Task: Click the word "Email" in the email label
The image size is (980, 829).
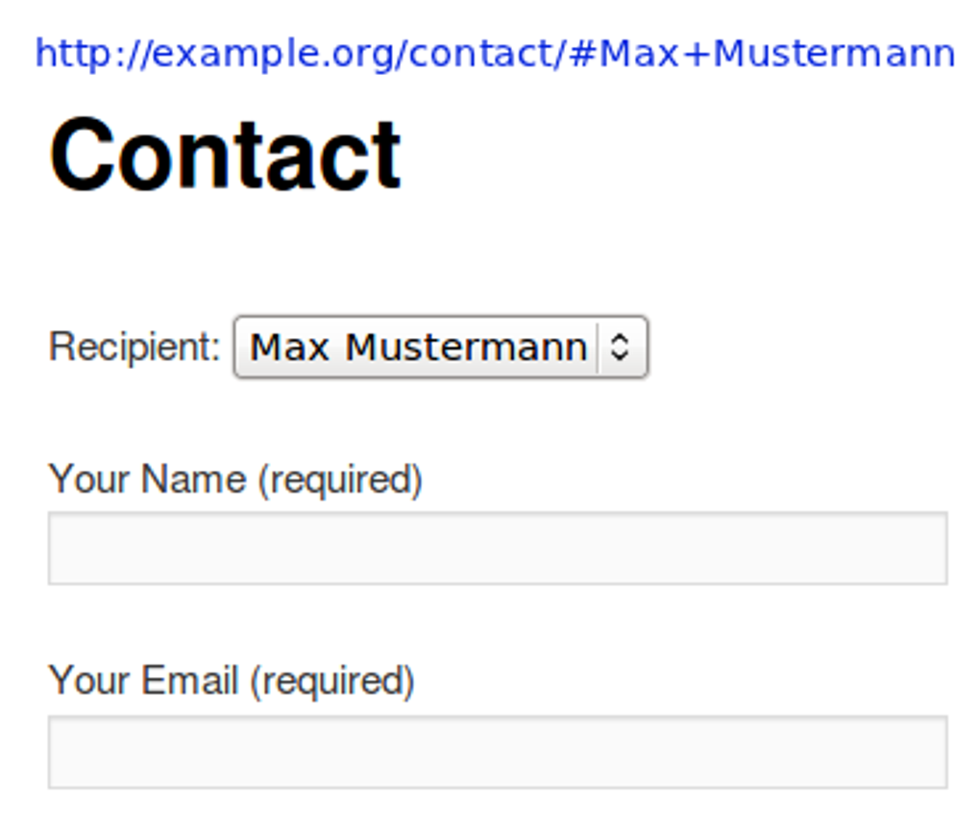Action: tap(190, 681)
